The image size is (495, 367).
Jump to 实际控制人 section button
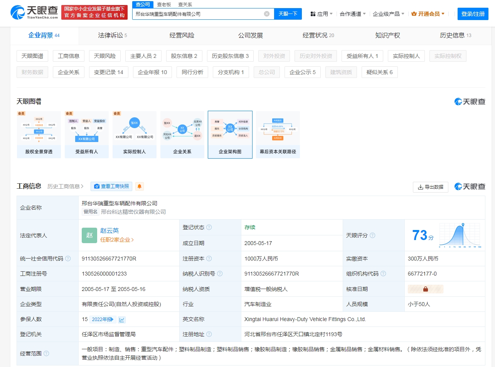[x=406, y=56]
